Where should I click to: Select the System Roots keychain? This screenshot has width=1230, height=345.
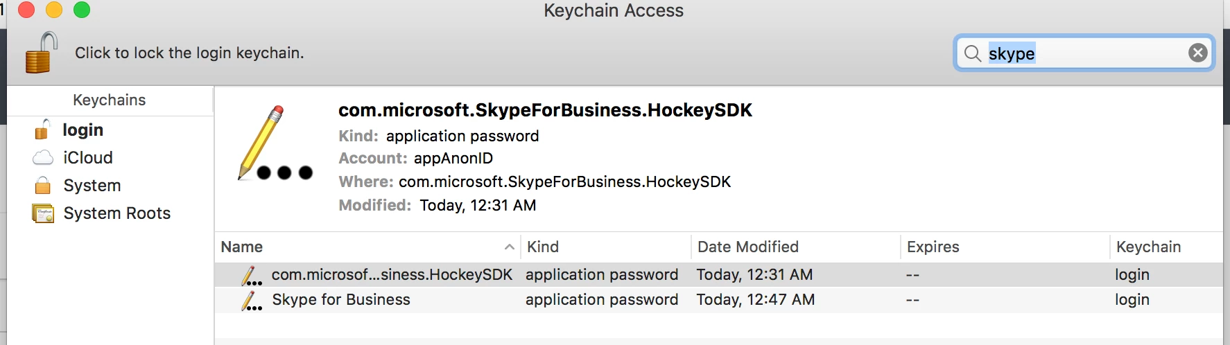tap(116, 213)
